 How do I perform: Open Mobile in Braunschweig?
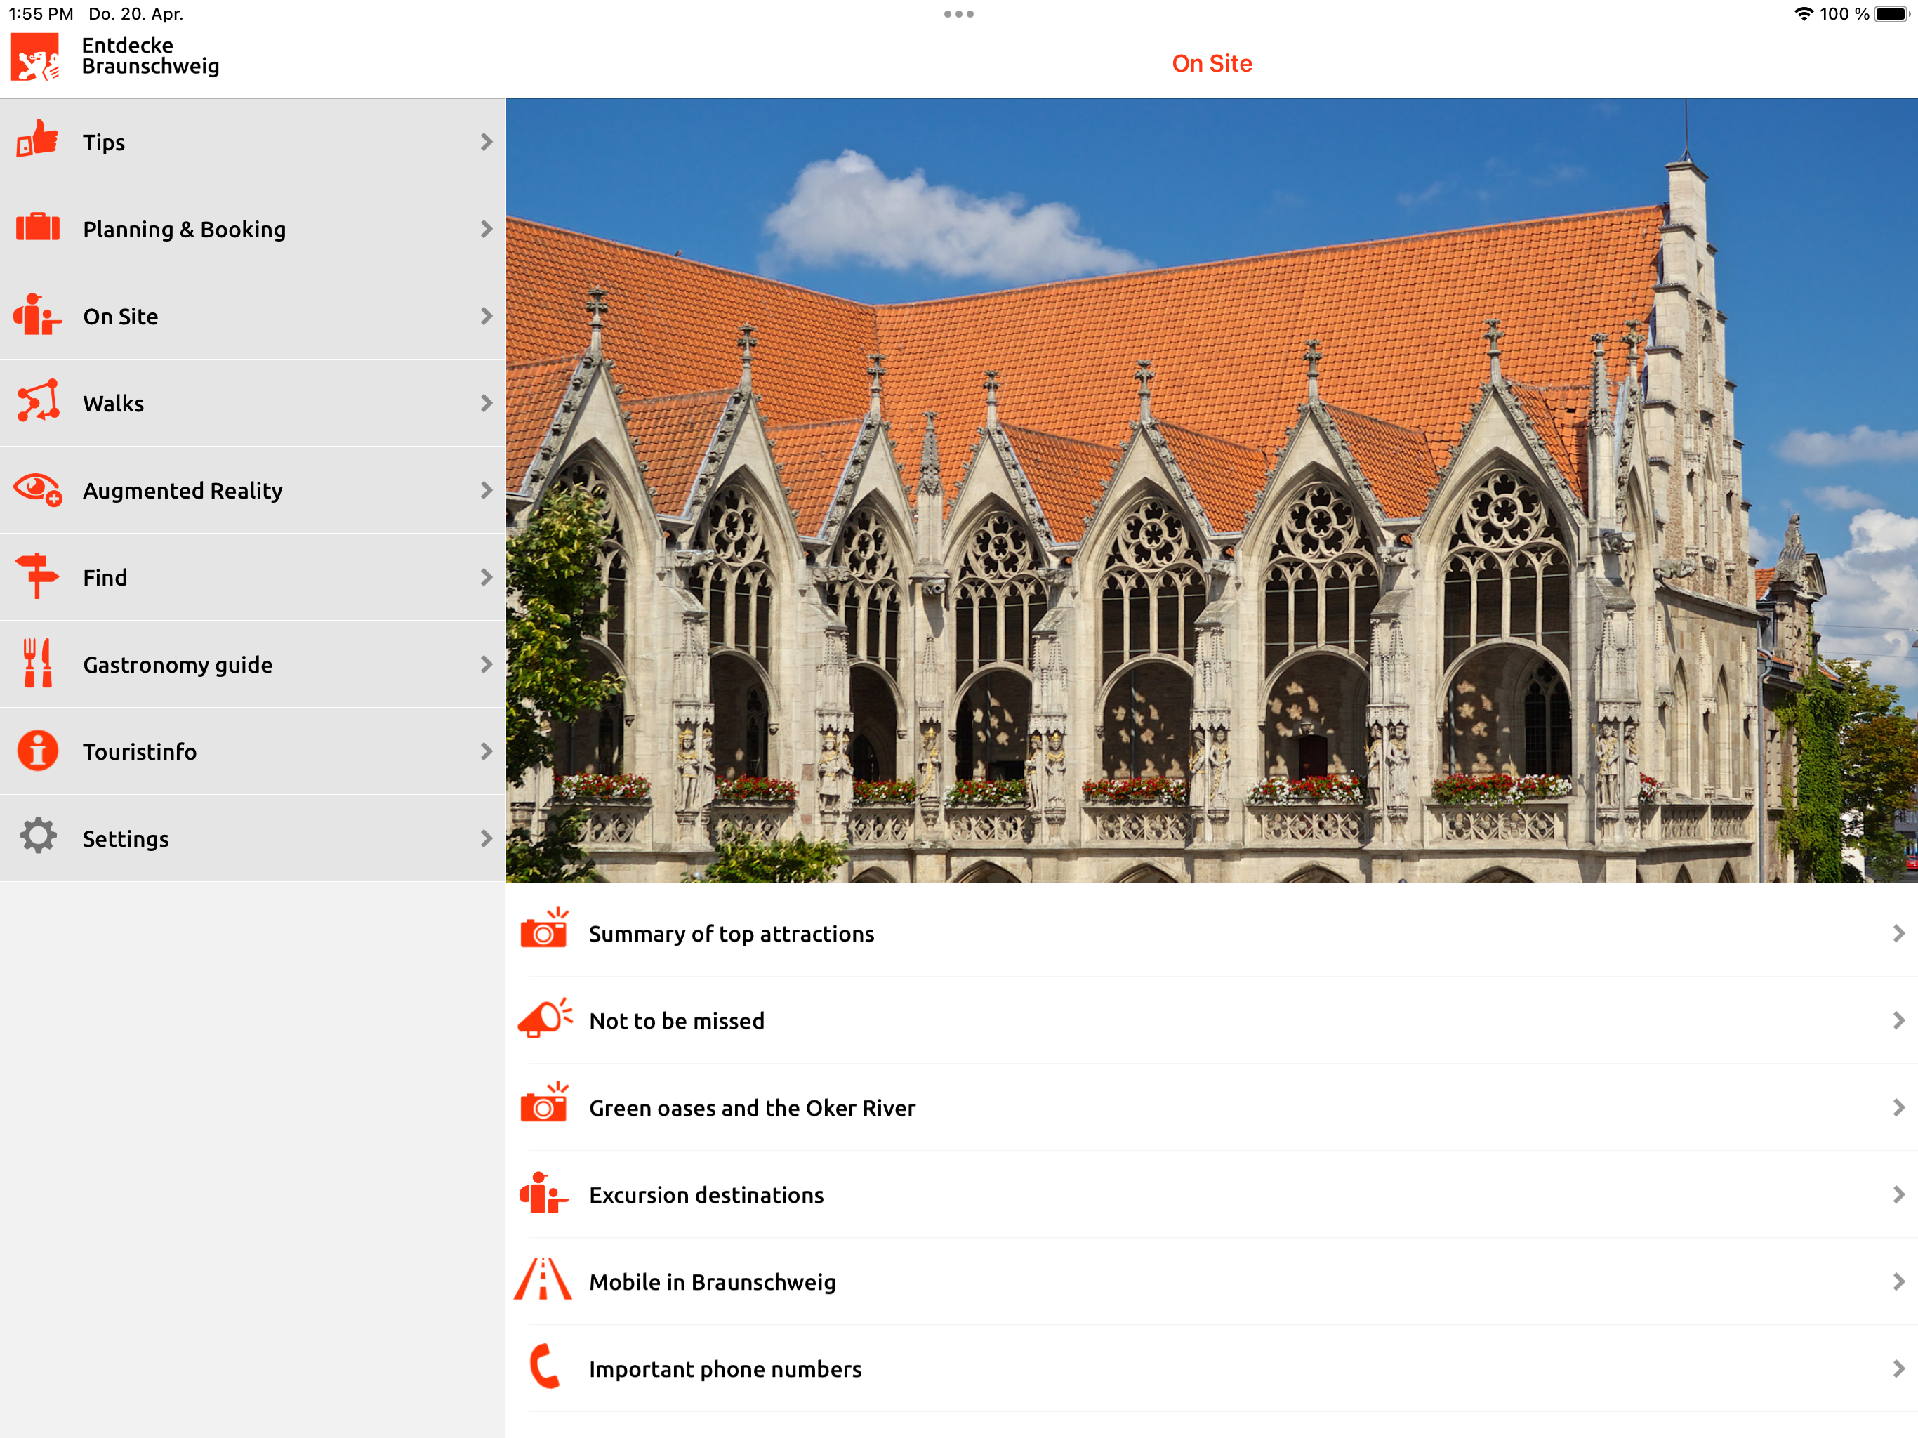click(1212, 1282)
